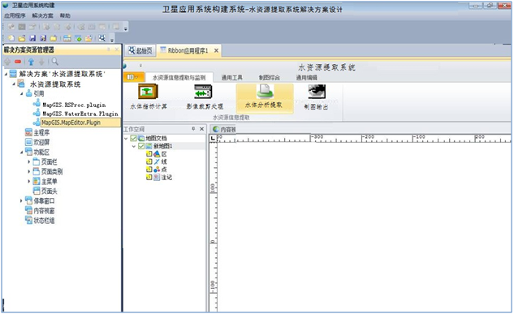This screenshot has width=514, height=314.
Task: Select the 内容视窗 tree item
Action: click(45, 210)
